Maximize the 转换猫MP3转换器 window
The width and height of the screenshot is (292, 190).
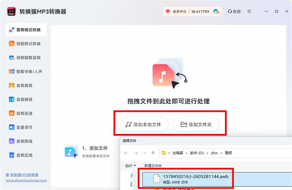tap(276, 12)
